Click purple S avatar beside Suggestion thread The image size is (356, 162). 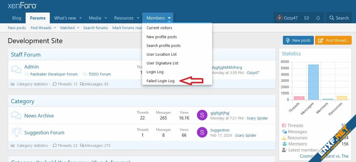click(x=202, y=133)
